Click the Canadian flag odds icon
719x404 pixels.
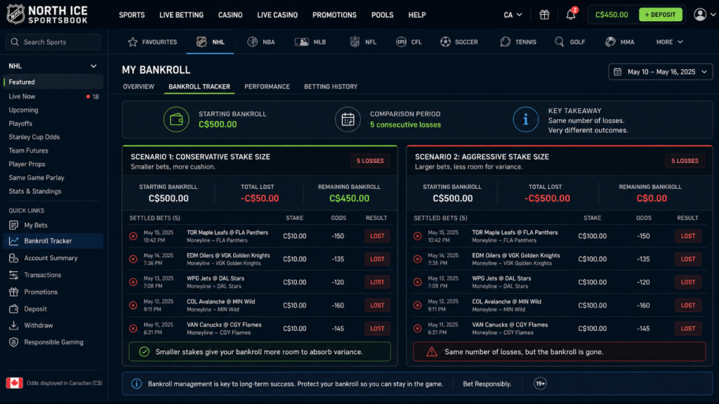pyautogui.click(x=14, y=383)
